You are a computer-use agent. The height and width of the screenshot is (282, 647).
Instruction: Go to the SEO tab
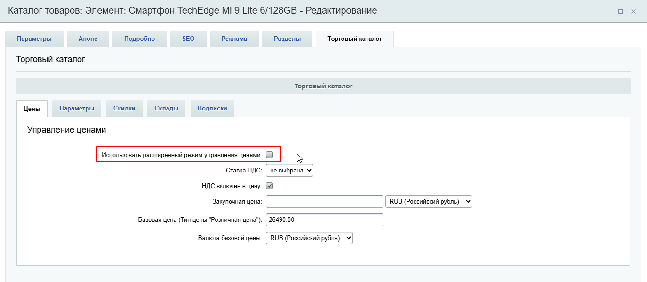pos(188,39)
